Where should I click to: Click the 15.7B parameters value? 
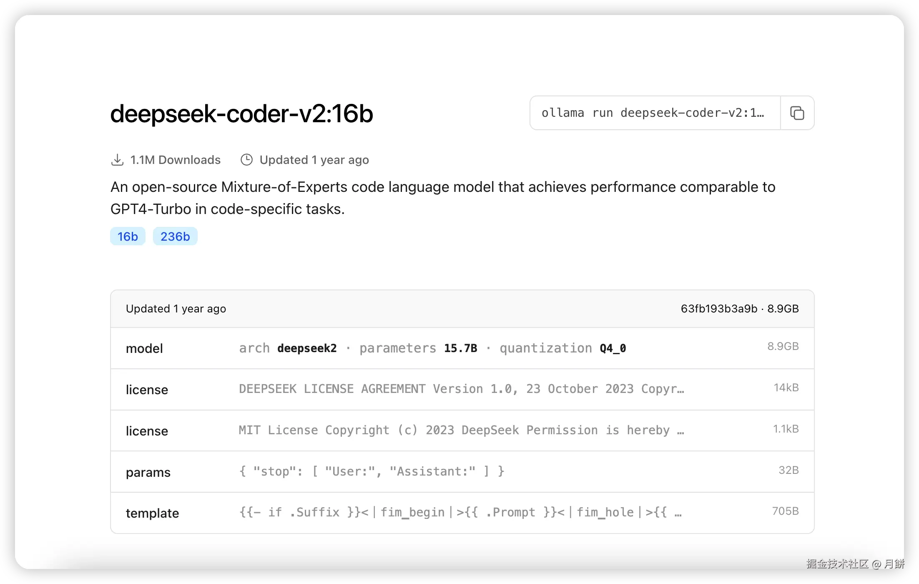tap(460, 348)
